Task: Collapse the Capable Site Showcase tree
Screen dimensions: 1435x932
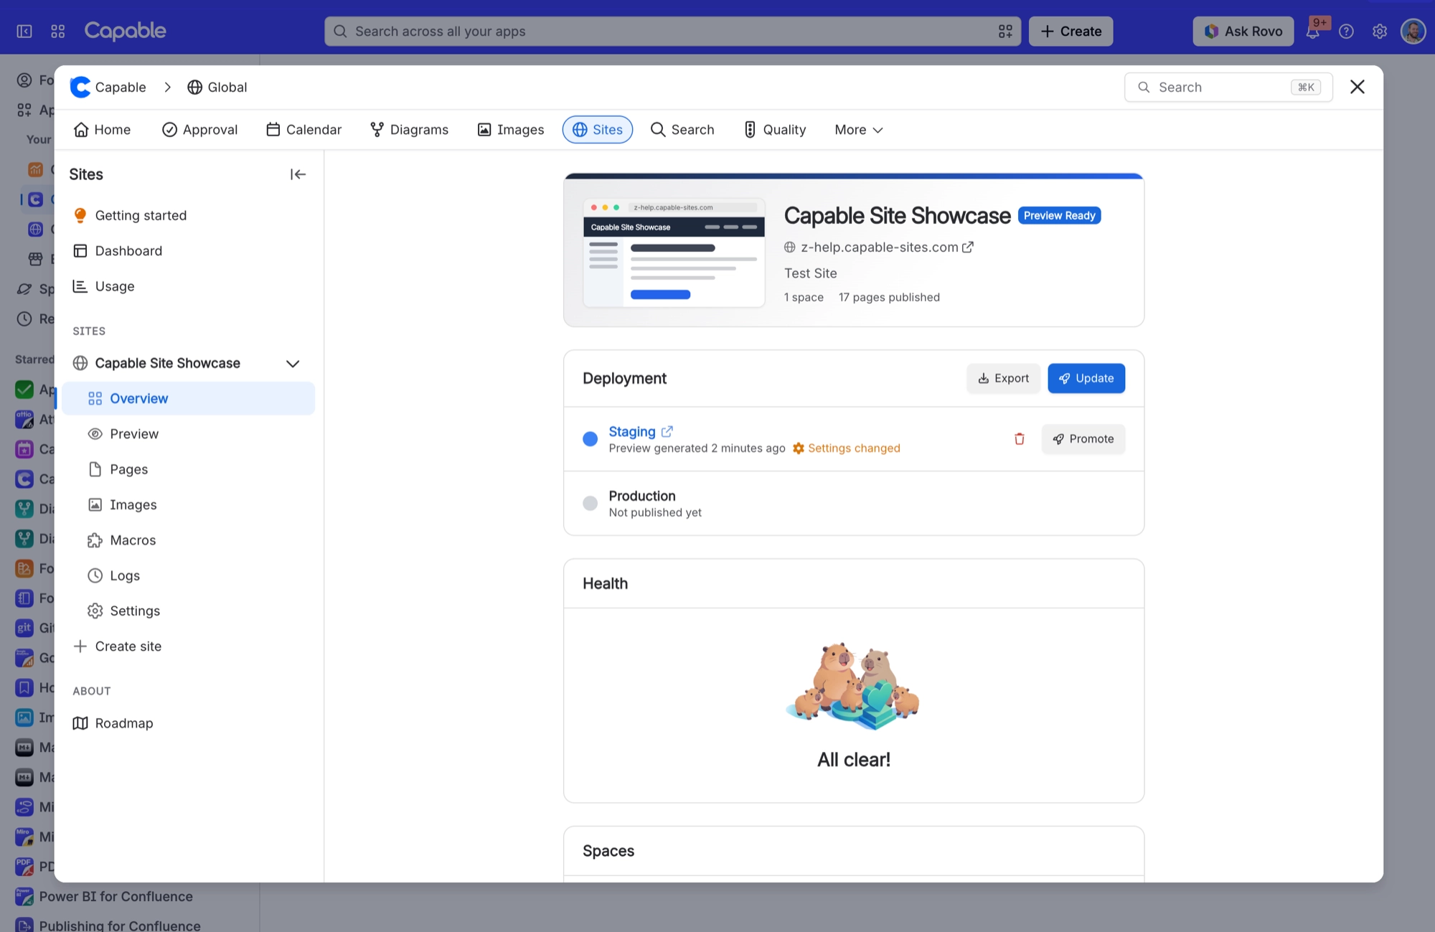Action: pos(293,364)
